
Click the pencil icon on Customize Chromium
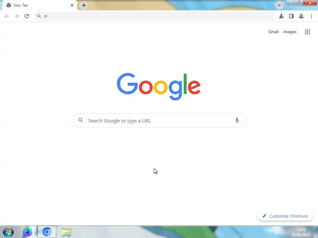pyautogui.click(x=265, y=216)
